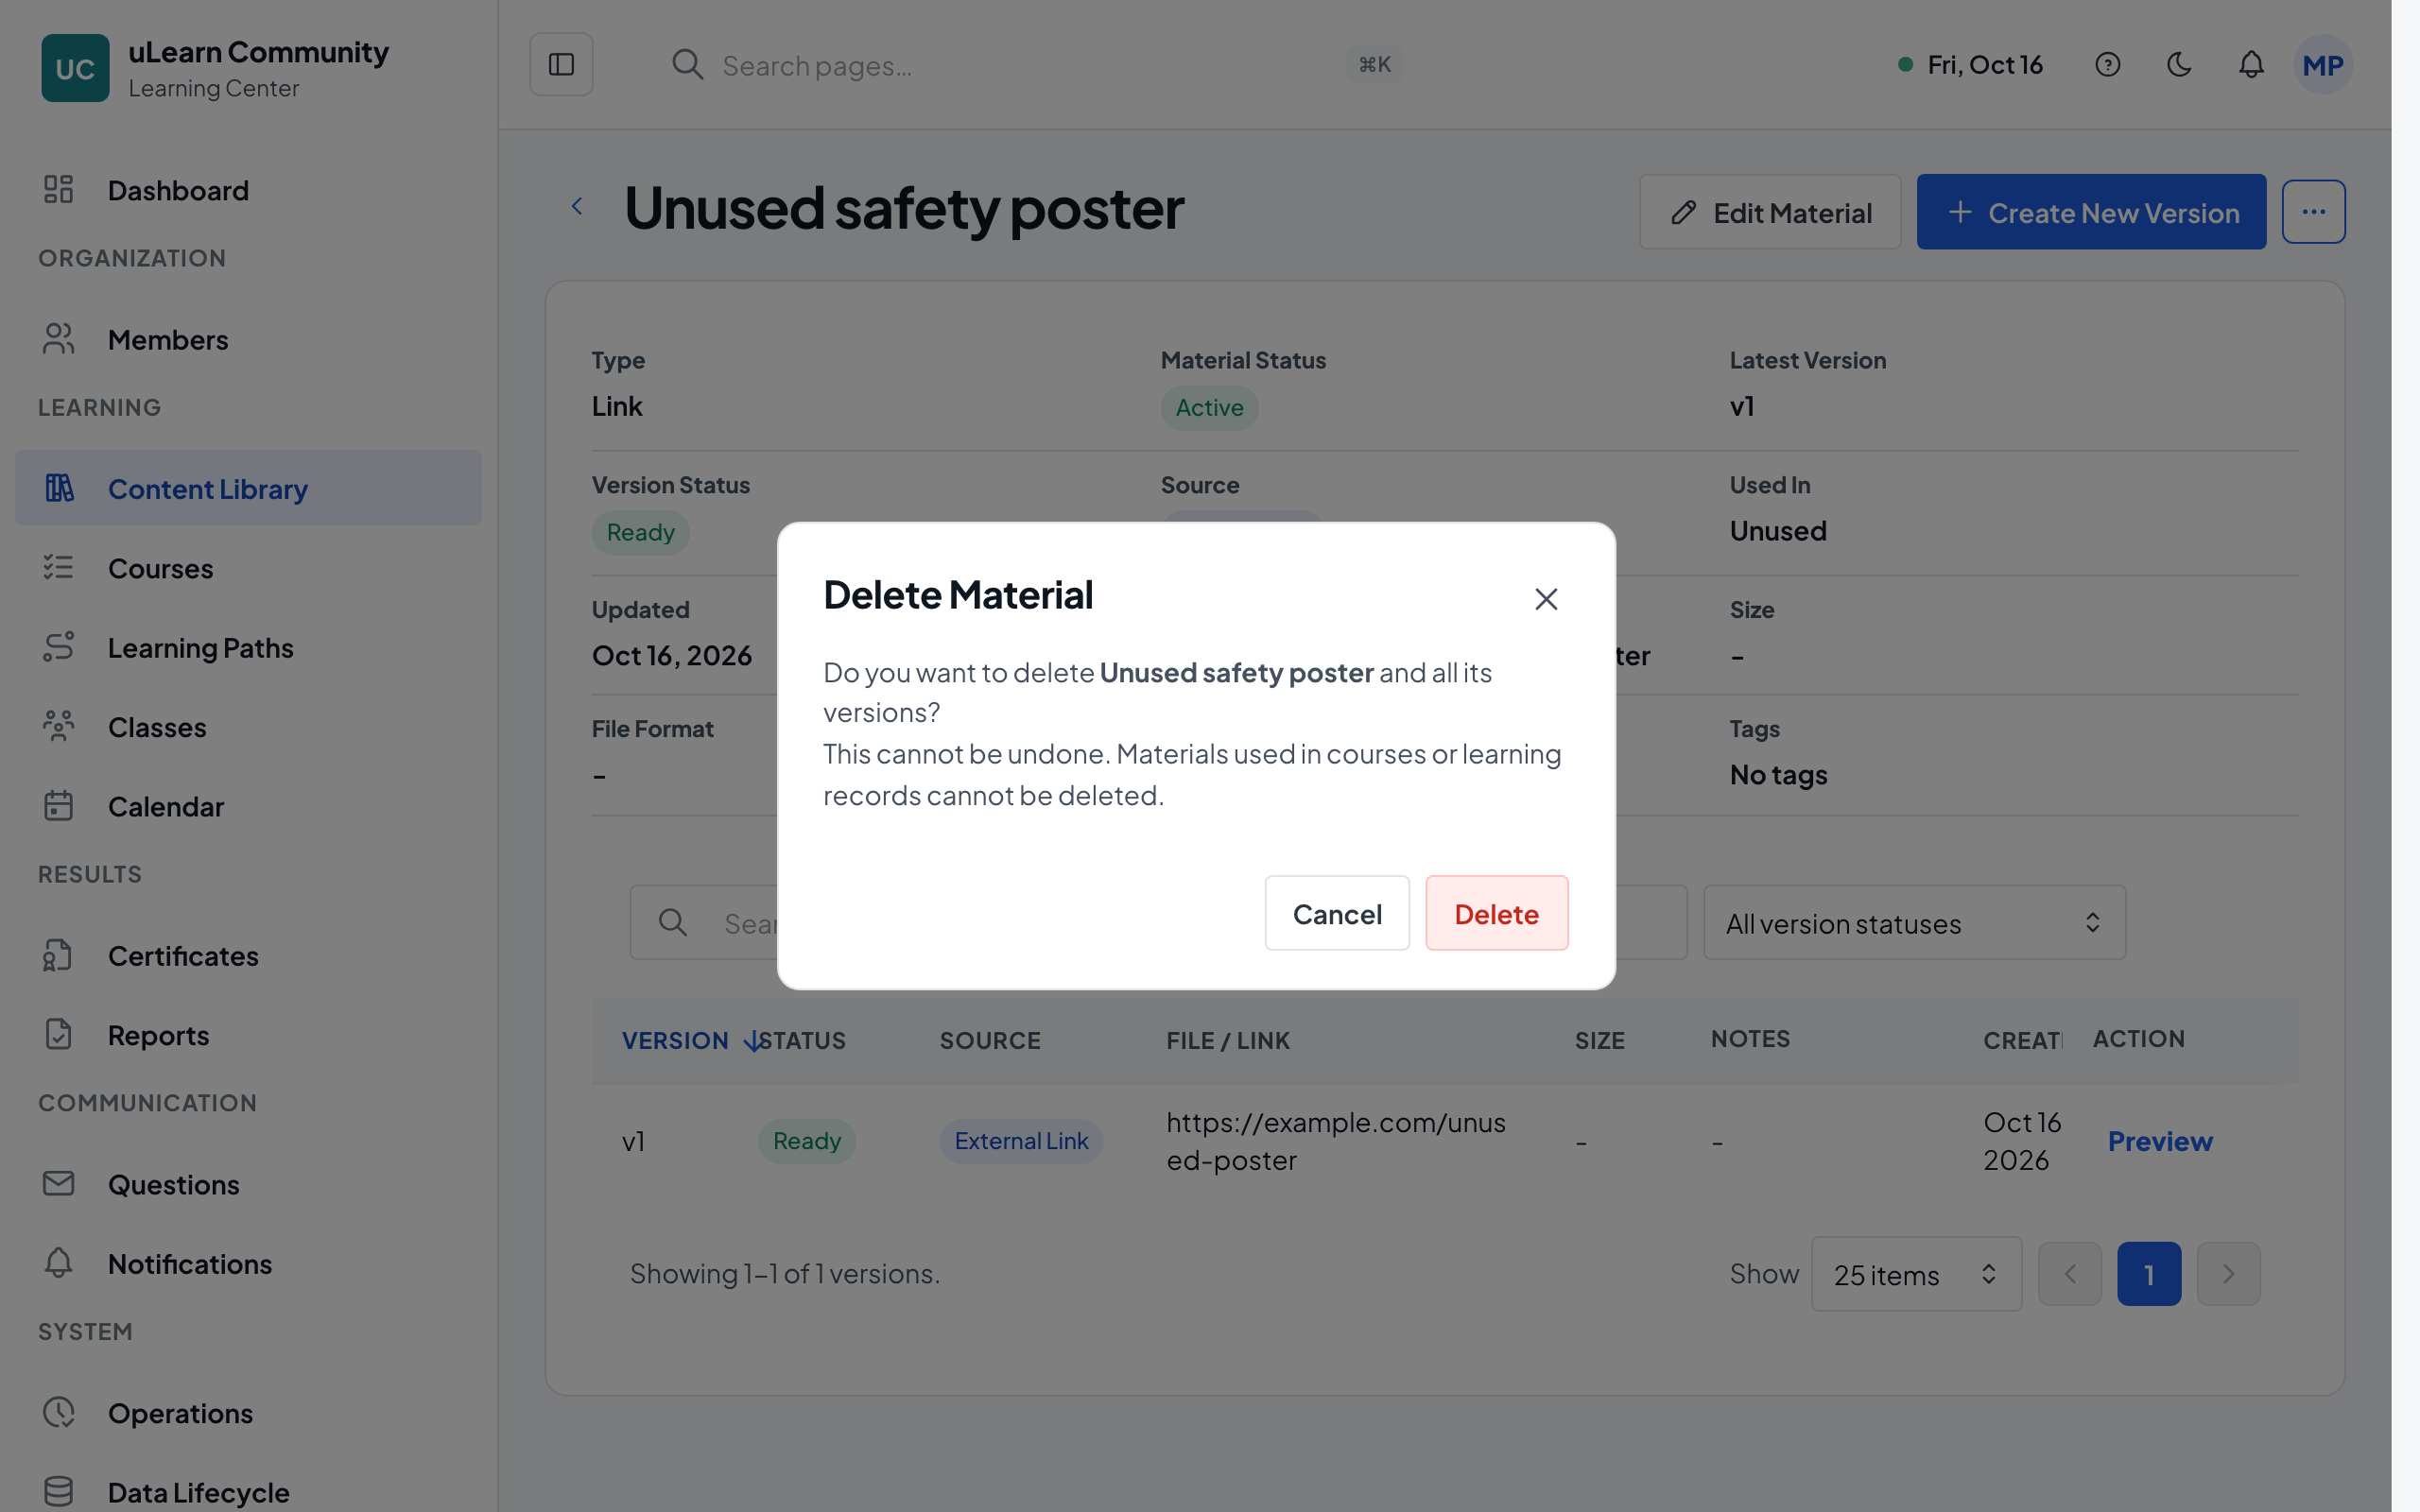Open Dashboard in the sidebar
The image size is (2420, 1512).
click(x=248, y=190)
